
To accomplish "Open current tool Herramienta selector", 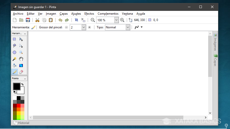I will point(33,27).
